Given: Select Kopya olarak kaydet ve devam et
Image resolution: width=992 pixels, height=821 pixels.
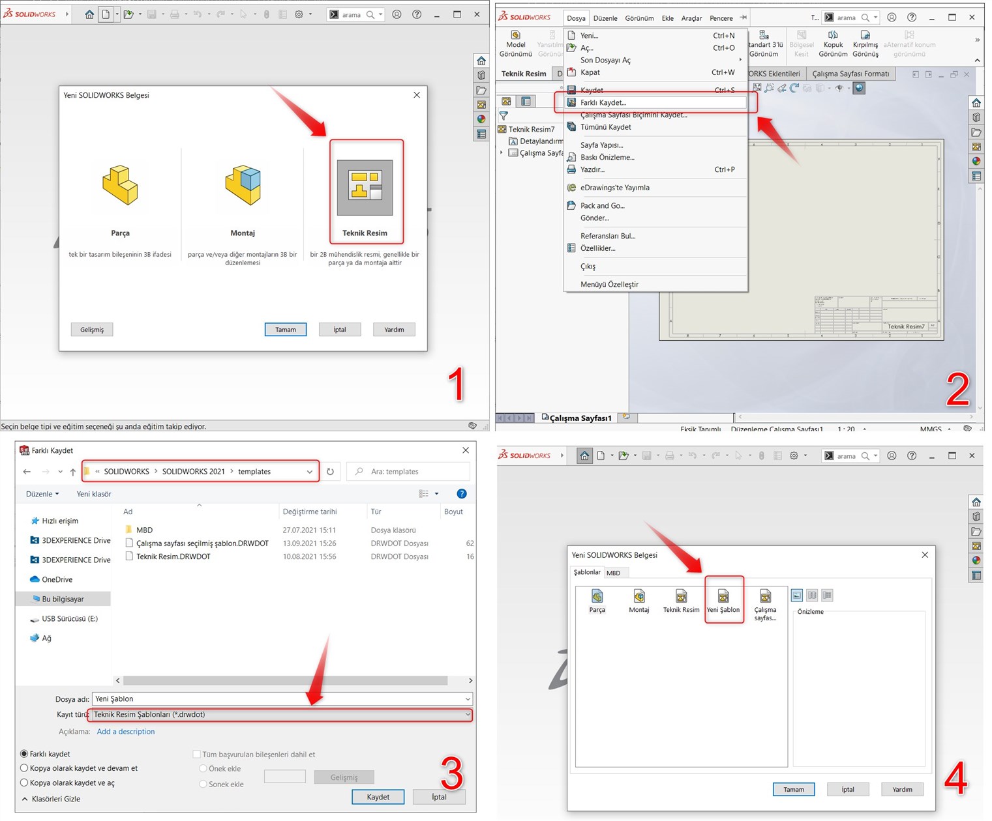Looking at the screenshot, I should point(24,768).
